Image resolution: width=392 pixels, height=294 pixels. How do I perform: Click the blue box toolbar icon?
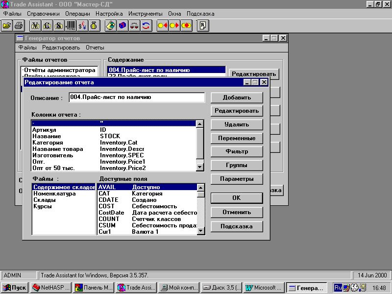click(122, 25)
